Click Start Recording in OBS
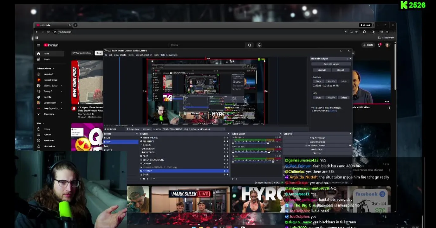This screenshot has height=228, width=436. click(317, 142)
